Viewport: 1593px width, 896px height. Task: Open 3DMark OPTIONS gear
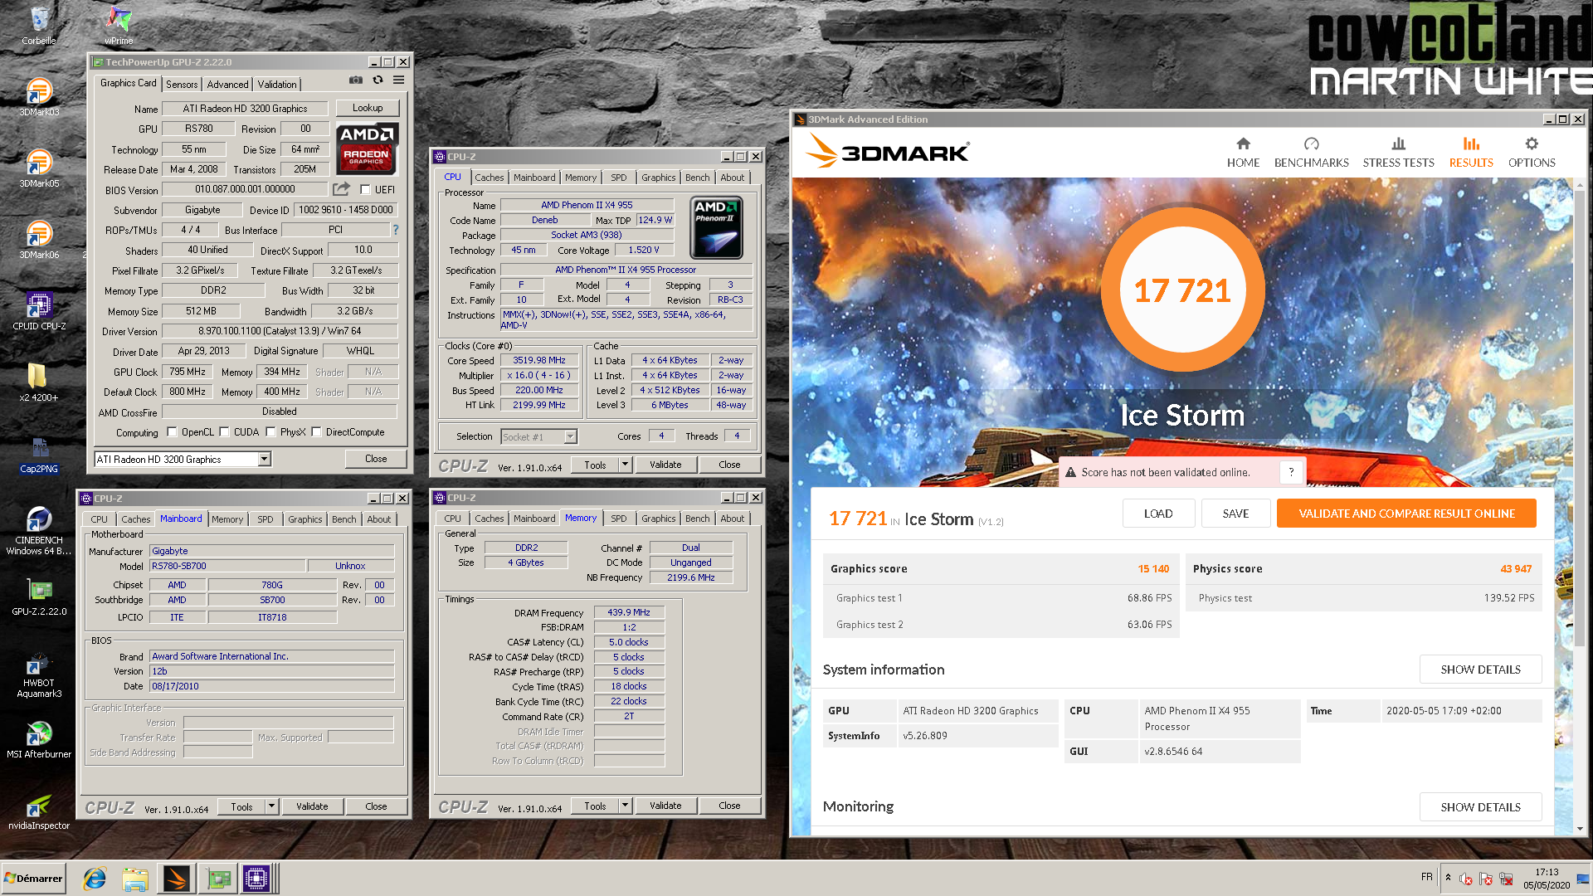point(1532,153)
